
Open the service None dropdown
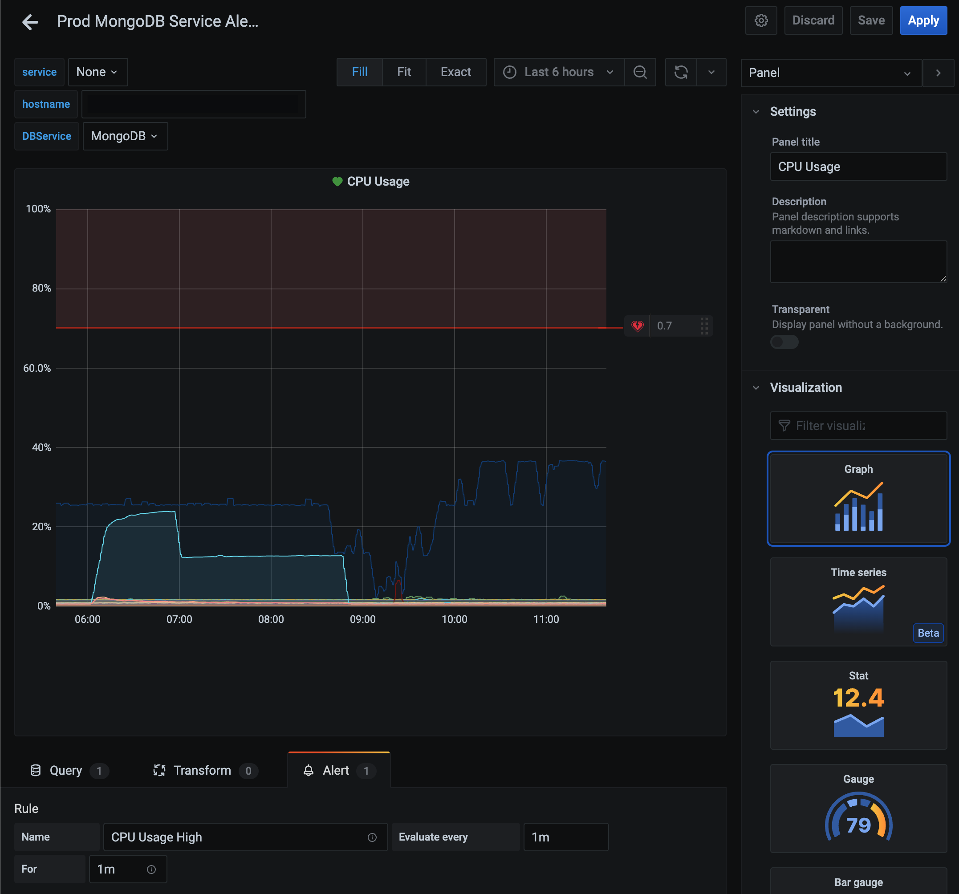(x=98, y=73)
